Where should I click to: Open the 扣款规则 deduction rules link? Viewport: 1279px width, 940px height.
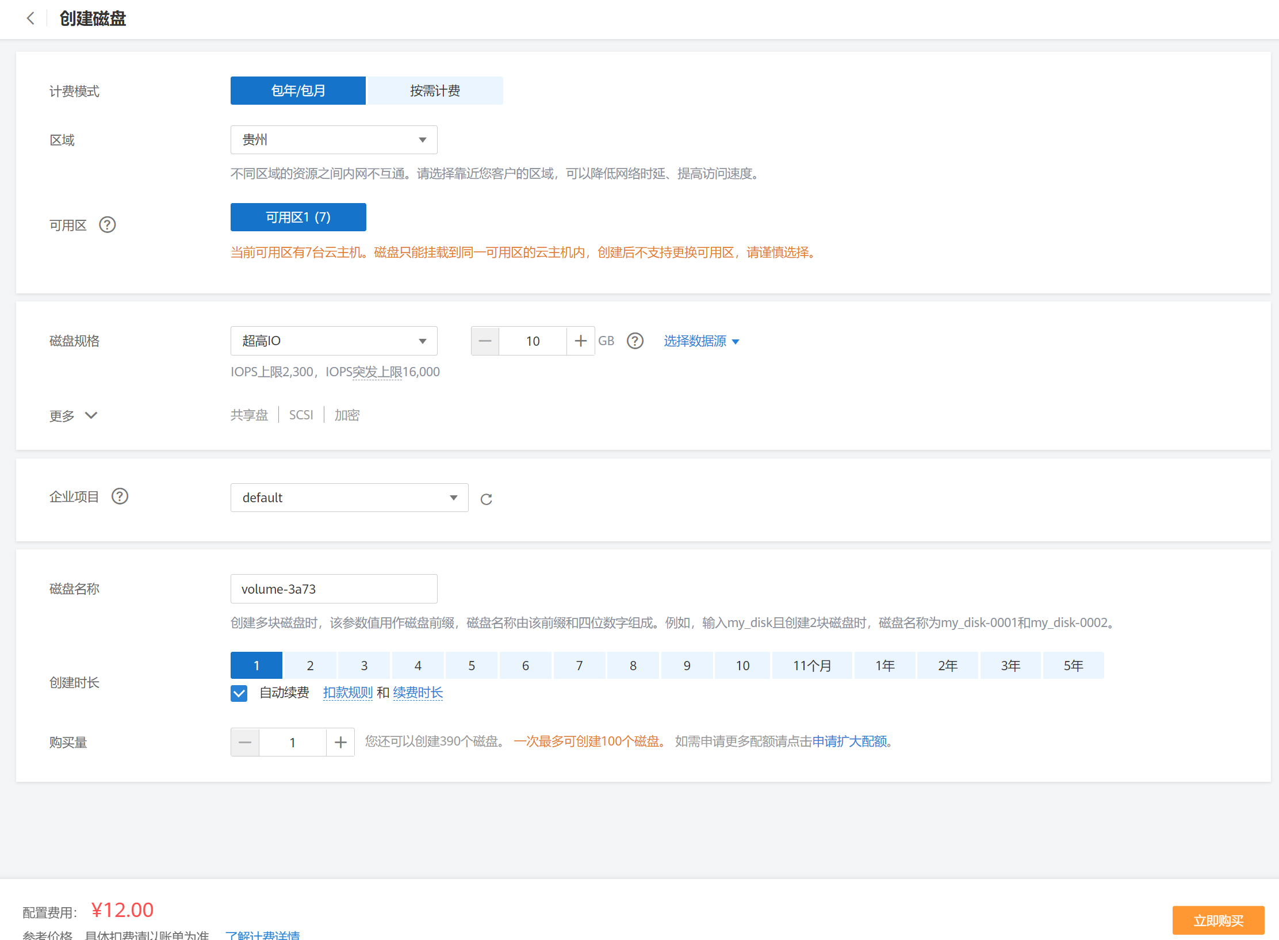pyautogui.click(x=347, y=693)
